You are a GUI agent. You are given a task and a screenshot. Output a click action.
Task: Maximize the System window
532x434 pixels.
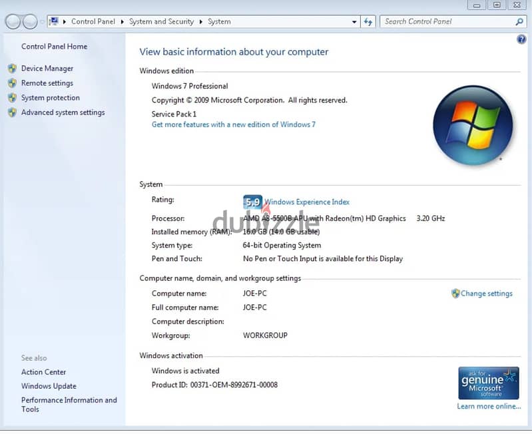tap(497, 5)
